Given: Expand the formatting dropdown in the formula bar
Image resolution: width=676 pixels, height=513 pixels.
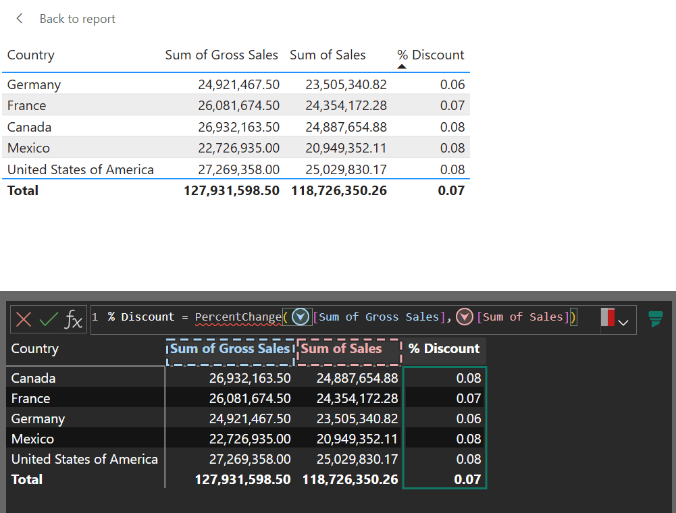Looking at the screenshot, I should coord(623,323).
